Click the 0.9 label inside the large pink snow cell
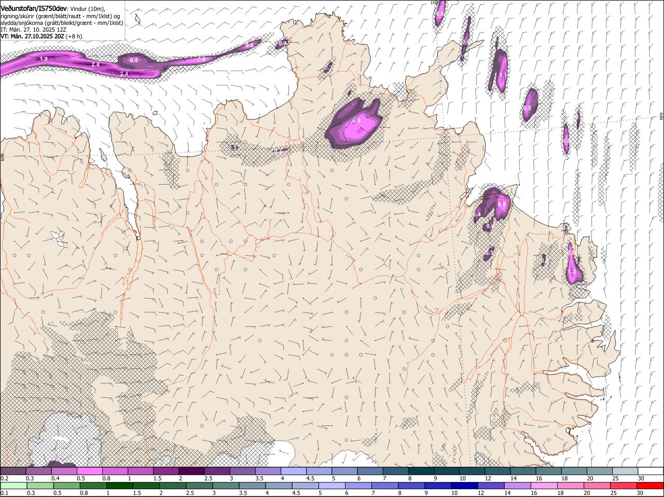This screenshot has width=664, height=497. (x=356, y=120)
